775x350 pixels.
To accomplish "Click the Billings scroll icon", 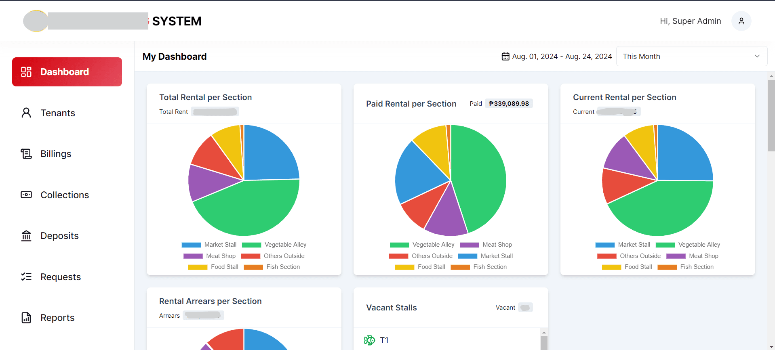I will pyautogui.click(x=26, y=154).
